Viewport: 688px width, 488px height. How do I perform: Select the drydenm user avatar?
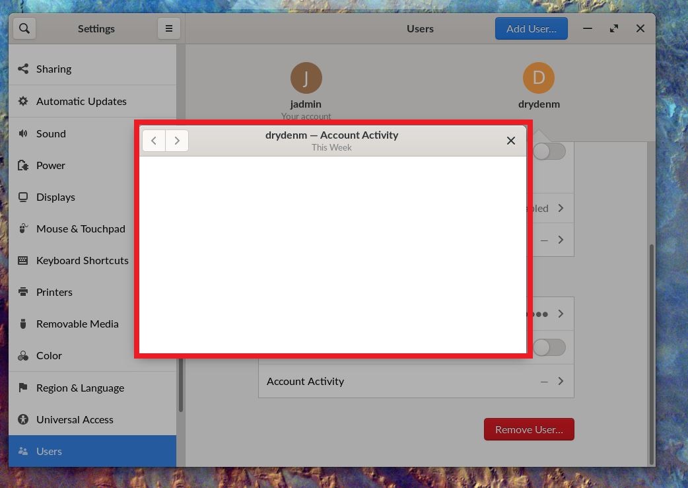pyautogui.click(x=539, y=78)
